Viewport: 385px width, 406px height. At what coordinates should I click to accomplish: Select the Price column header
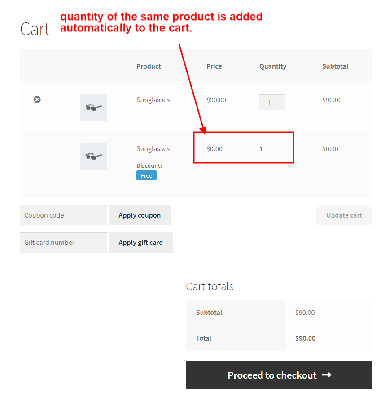click(214, 66)
